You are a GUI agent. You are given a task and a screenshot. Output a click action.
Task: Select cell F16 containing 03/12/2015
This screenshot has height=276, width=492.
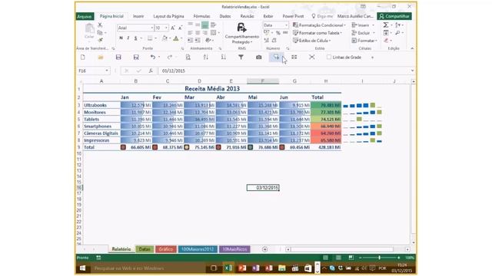click(x=263, y=187)
